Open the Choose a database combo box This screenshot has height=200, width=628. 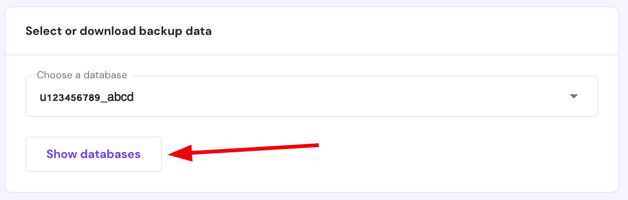311,96
